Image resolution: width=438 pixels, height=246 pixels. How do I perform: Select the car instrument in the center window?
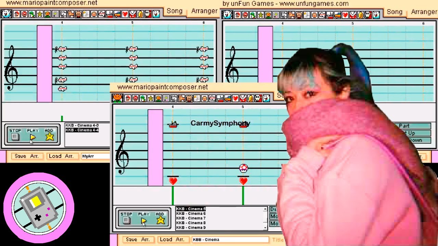(x=228, y=98)
